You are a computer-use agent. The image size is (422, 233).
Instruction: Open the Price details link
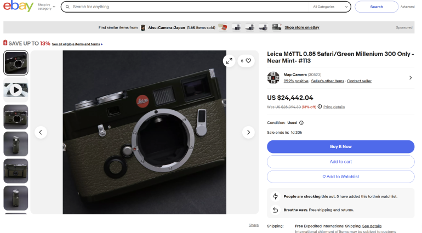(x=334, y=107)
